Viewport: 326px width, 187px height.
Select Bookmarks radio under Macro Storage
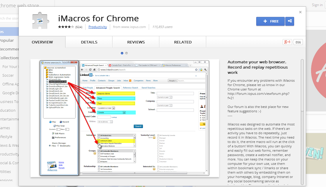(x=58, y=146)
